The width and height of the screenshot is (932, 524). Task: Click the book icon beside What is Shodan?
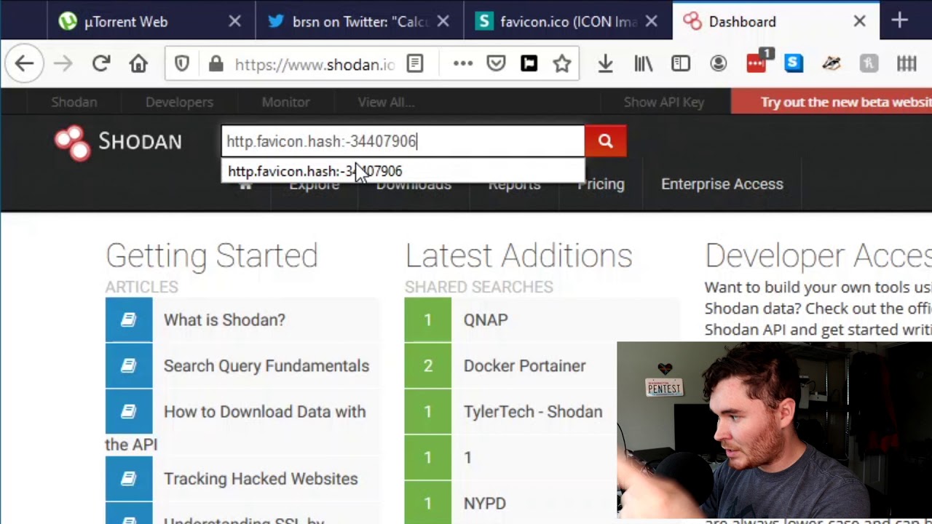(x=129, y=319)
